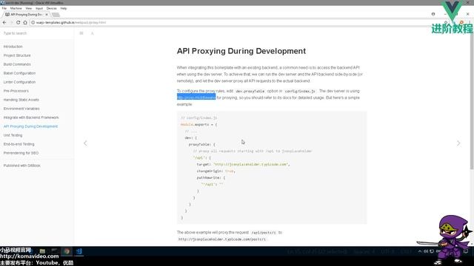Open Project Structure chapter

17,55
